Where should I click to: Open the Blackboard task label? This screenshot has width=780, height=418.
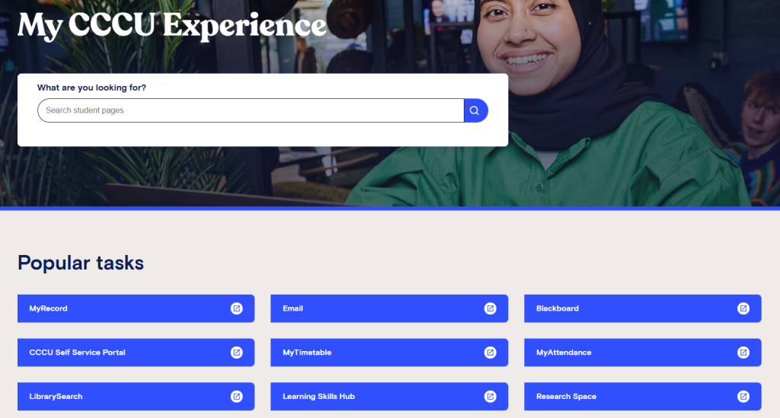(x=557, y=308)
